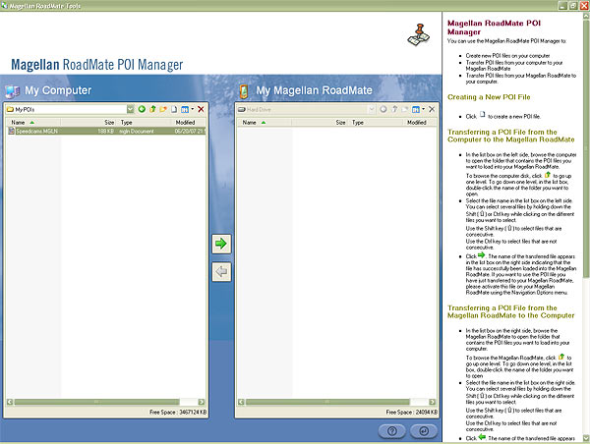Expand the Views arrow in RoadMate pane toolbar
The image size is (590, 444).
click(423, 109)
